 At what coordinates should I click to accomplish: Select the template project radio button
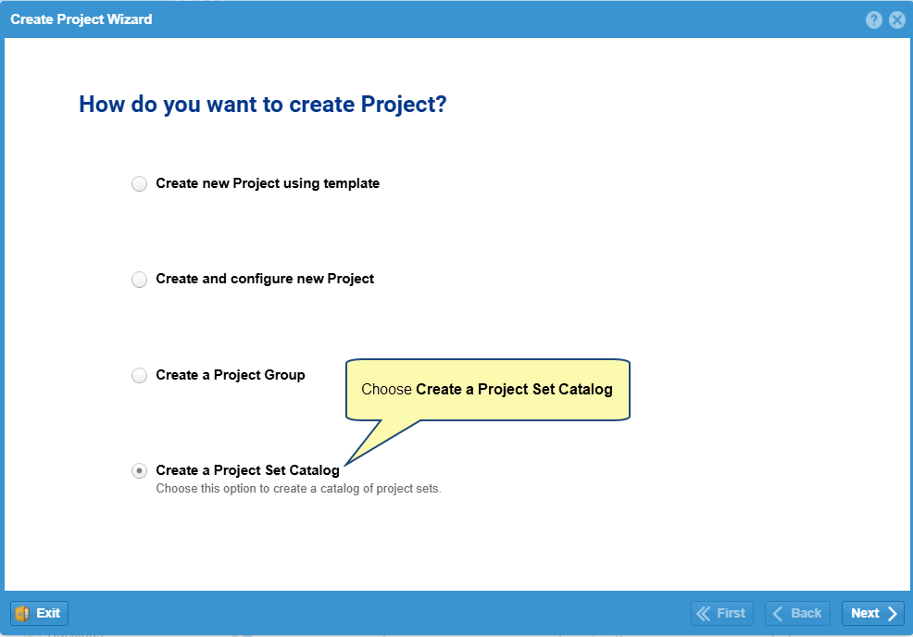(x=139, y=184)
